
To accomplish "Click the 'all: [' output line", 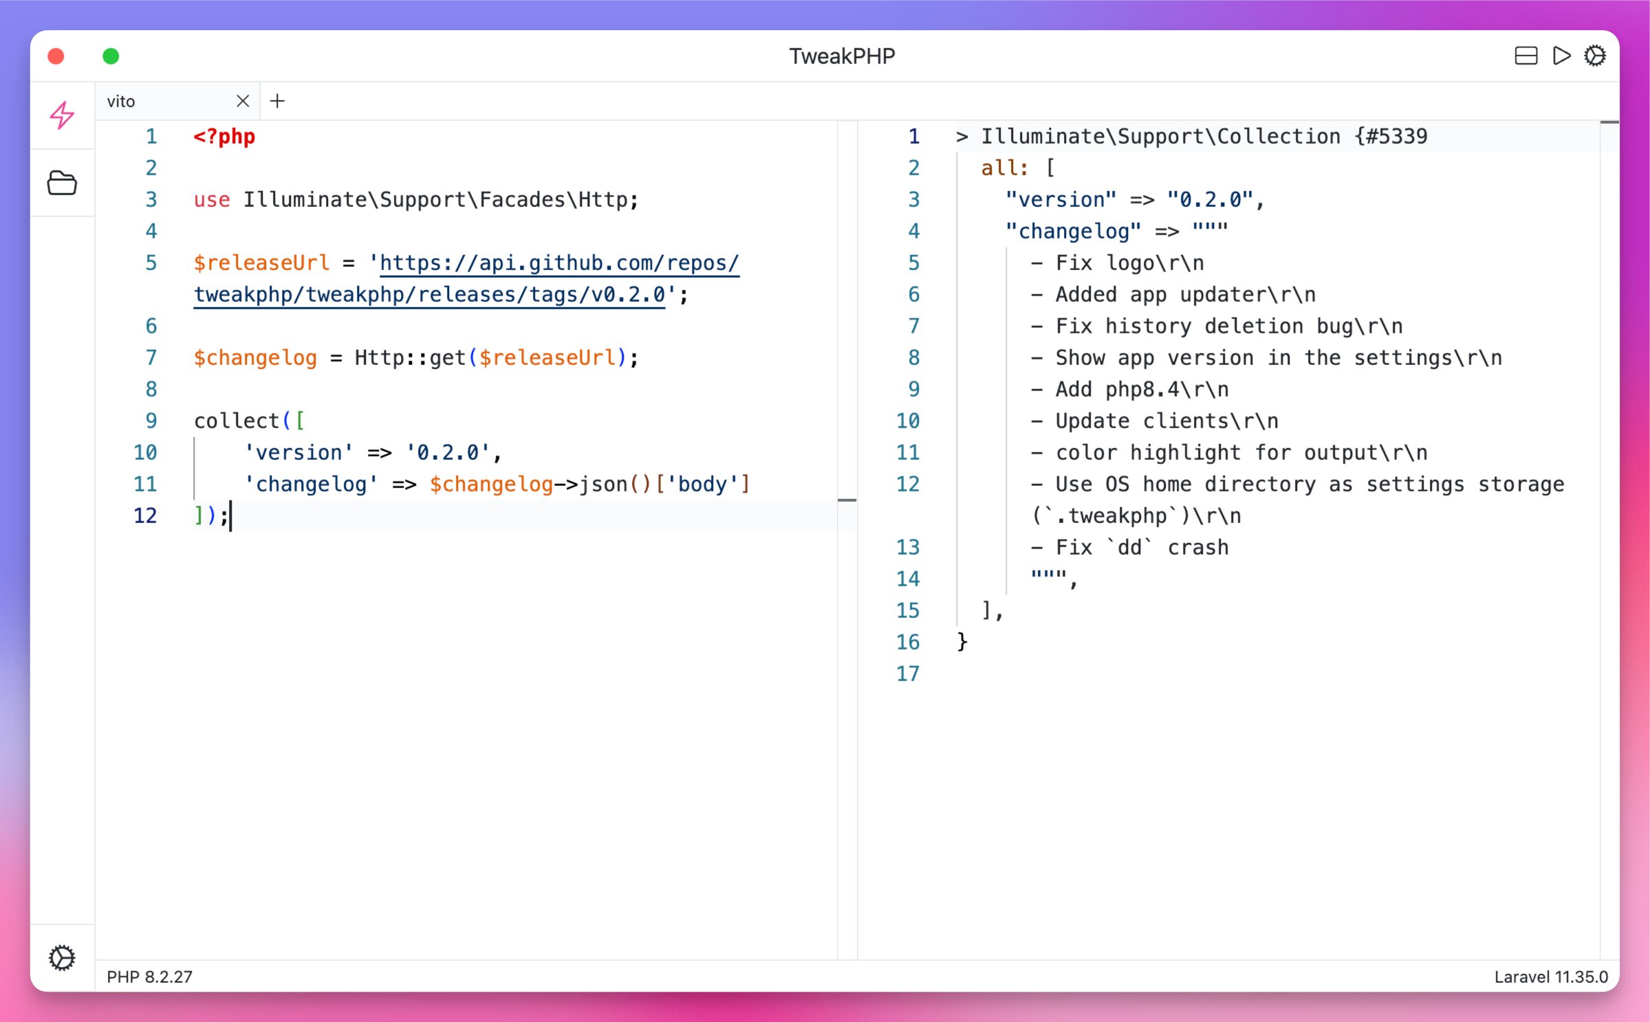I will pyautogui.click(x=1017, y=168).
